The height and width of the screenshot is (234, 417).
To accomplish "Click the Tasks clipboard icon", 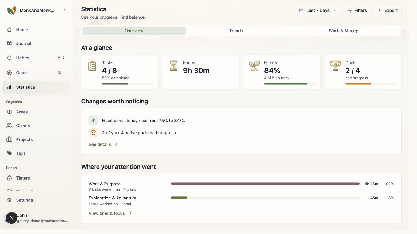I will pos(92,66).
